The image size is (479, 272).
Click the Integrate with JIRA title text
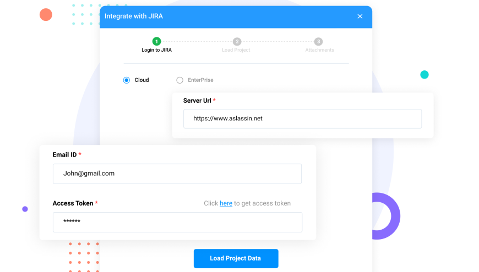click(x=133, y=16)
